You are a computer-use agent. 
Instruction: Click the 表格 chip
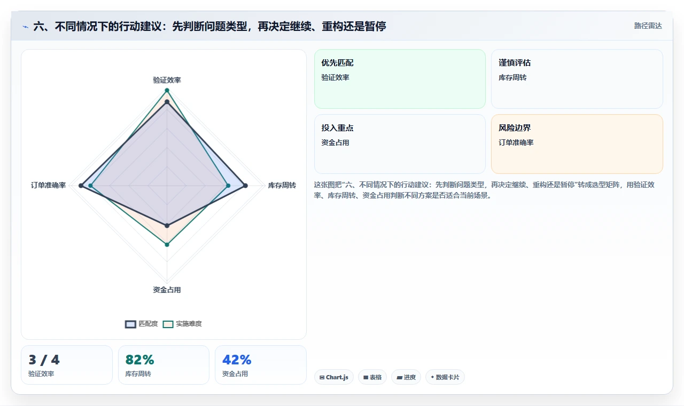(372, 377)
